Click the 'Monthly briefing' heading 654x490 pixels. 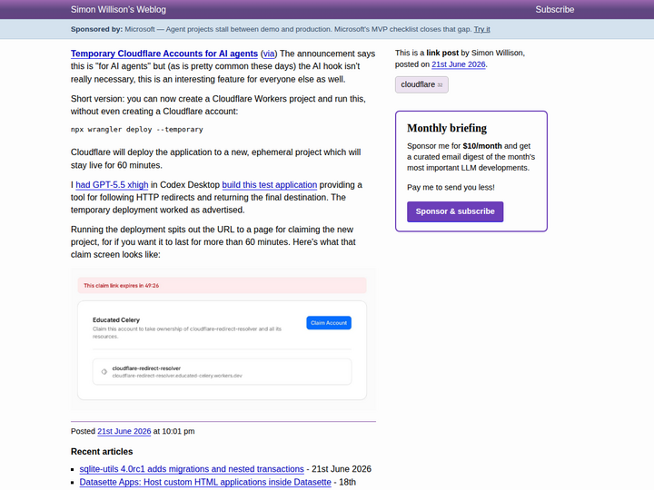[x=447, y=128]
